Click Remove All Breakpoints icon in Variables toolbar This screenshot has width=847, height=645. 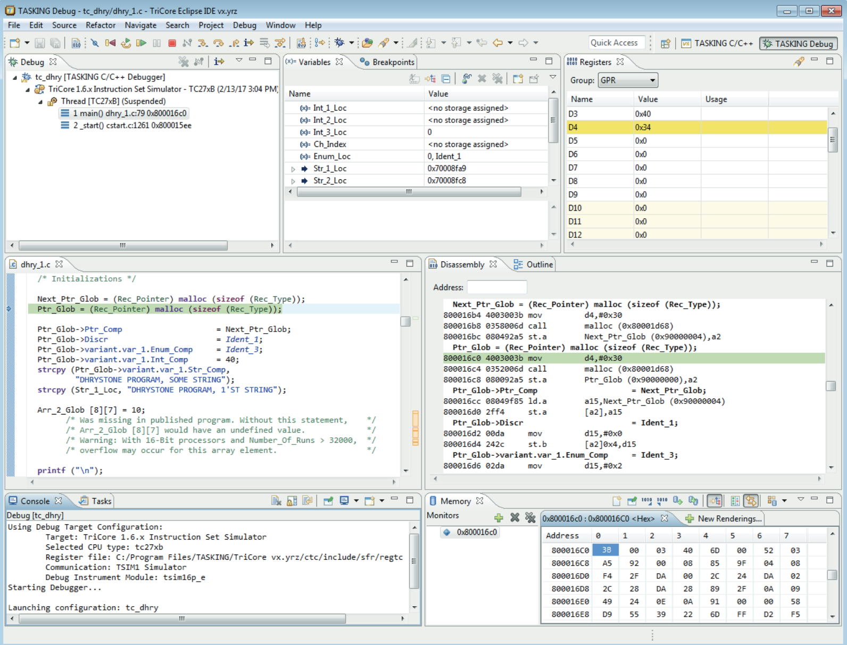(x=497, y=79)
